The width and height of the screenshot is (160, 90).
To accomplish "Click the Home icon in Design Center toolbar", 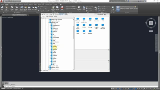I will point(58,14).
